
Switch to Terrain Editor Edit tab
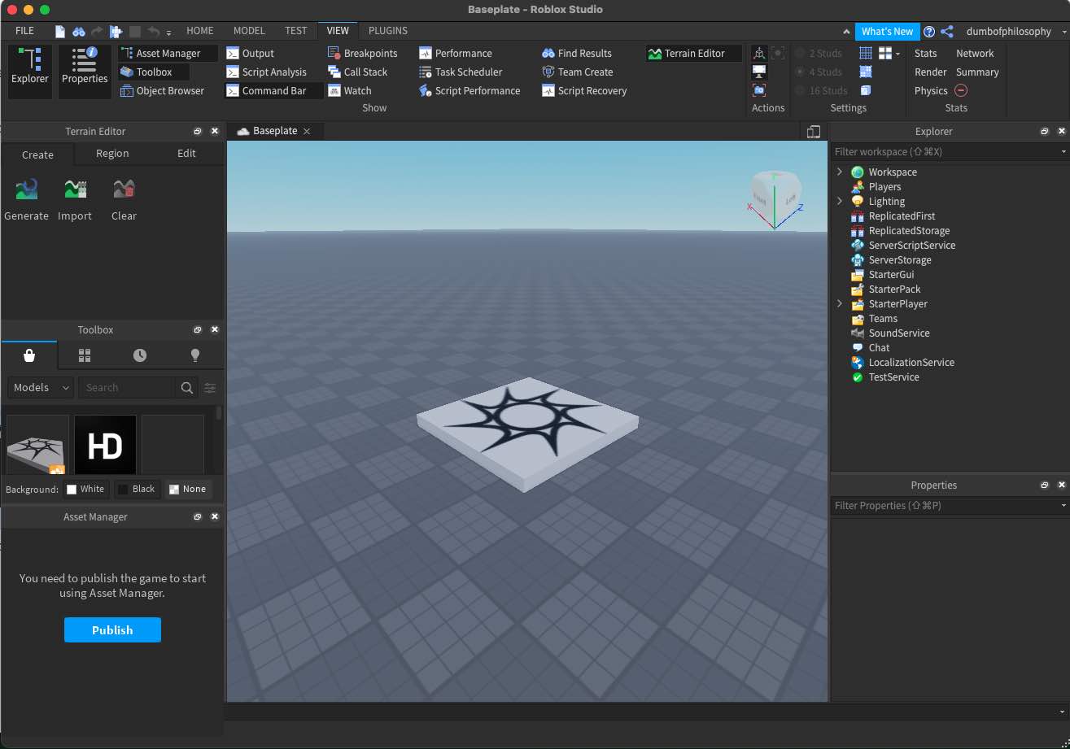click(x=186, y=154)
